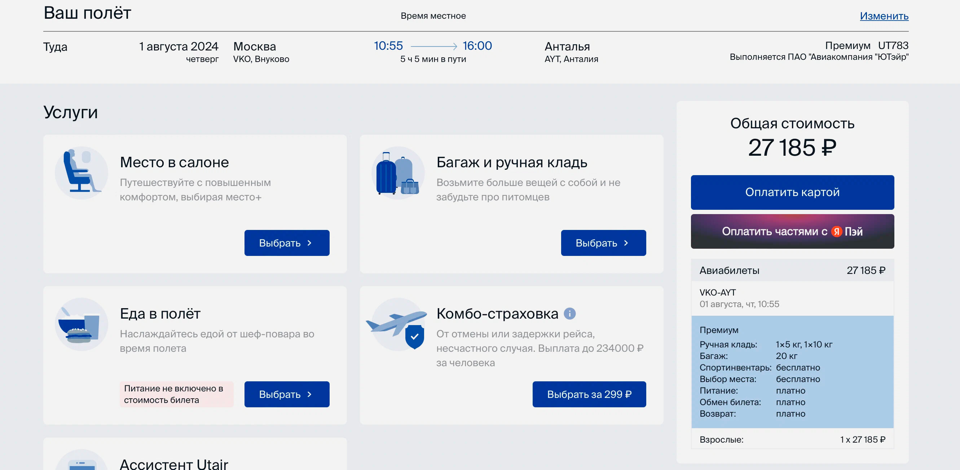Click the Обмен билета платно row
The image size is (960, 470).
click(752, 402)
